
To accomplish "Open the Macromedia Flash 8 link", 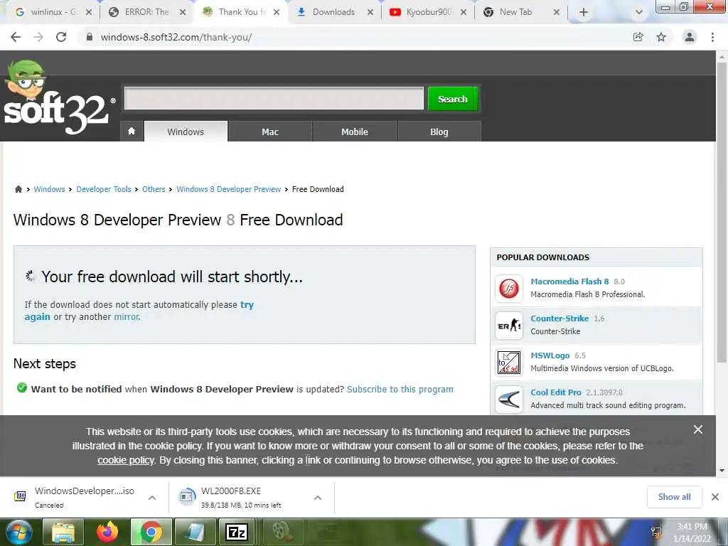I will click(569, 282).
